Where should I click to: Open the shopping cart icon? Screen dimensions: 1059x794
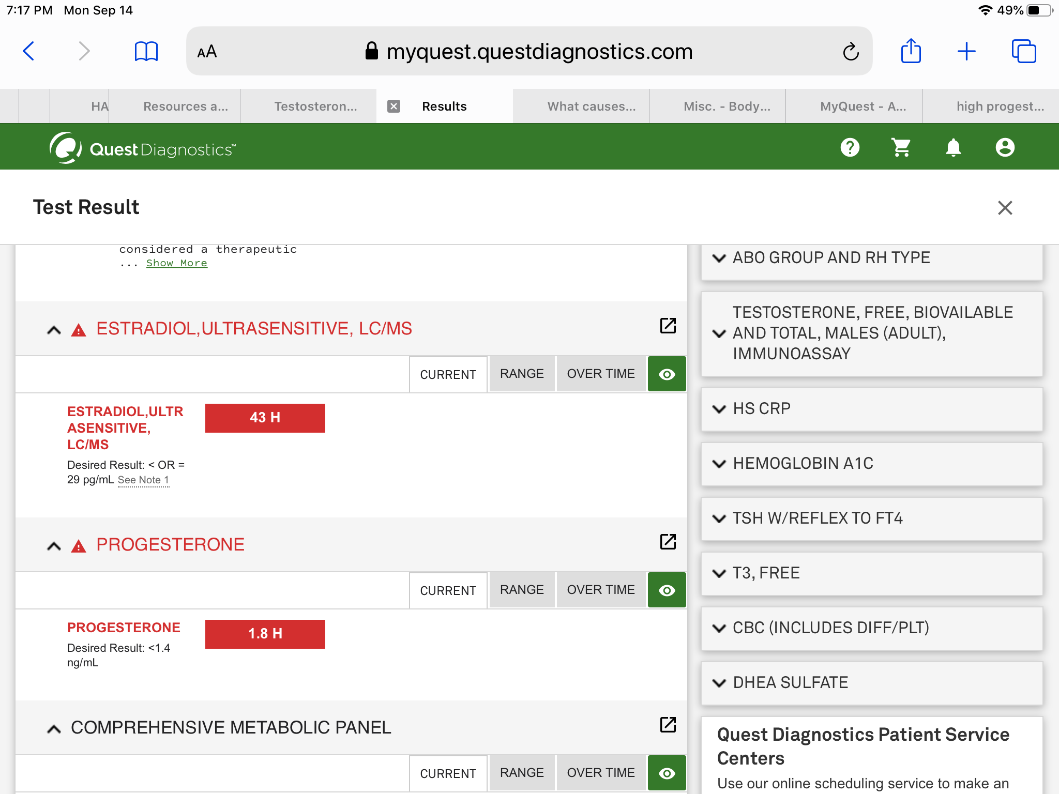tap(901, 148)
